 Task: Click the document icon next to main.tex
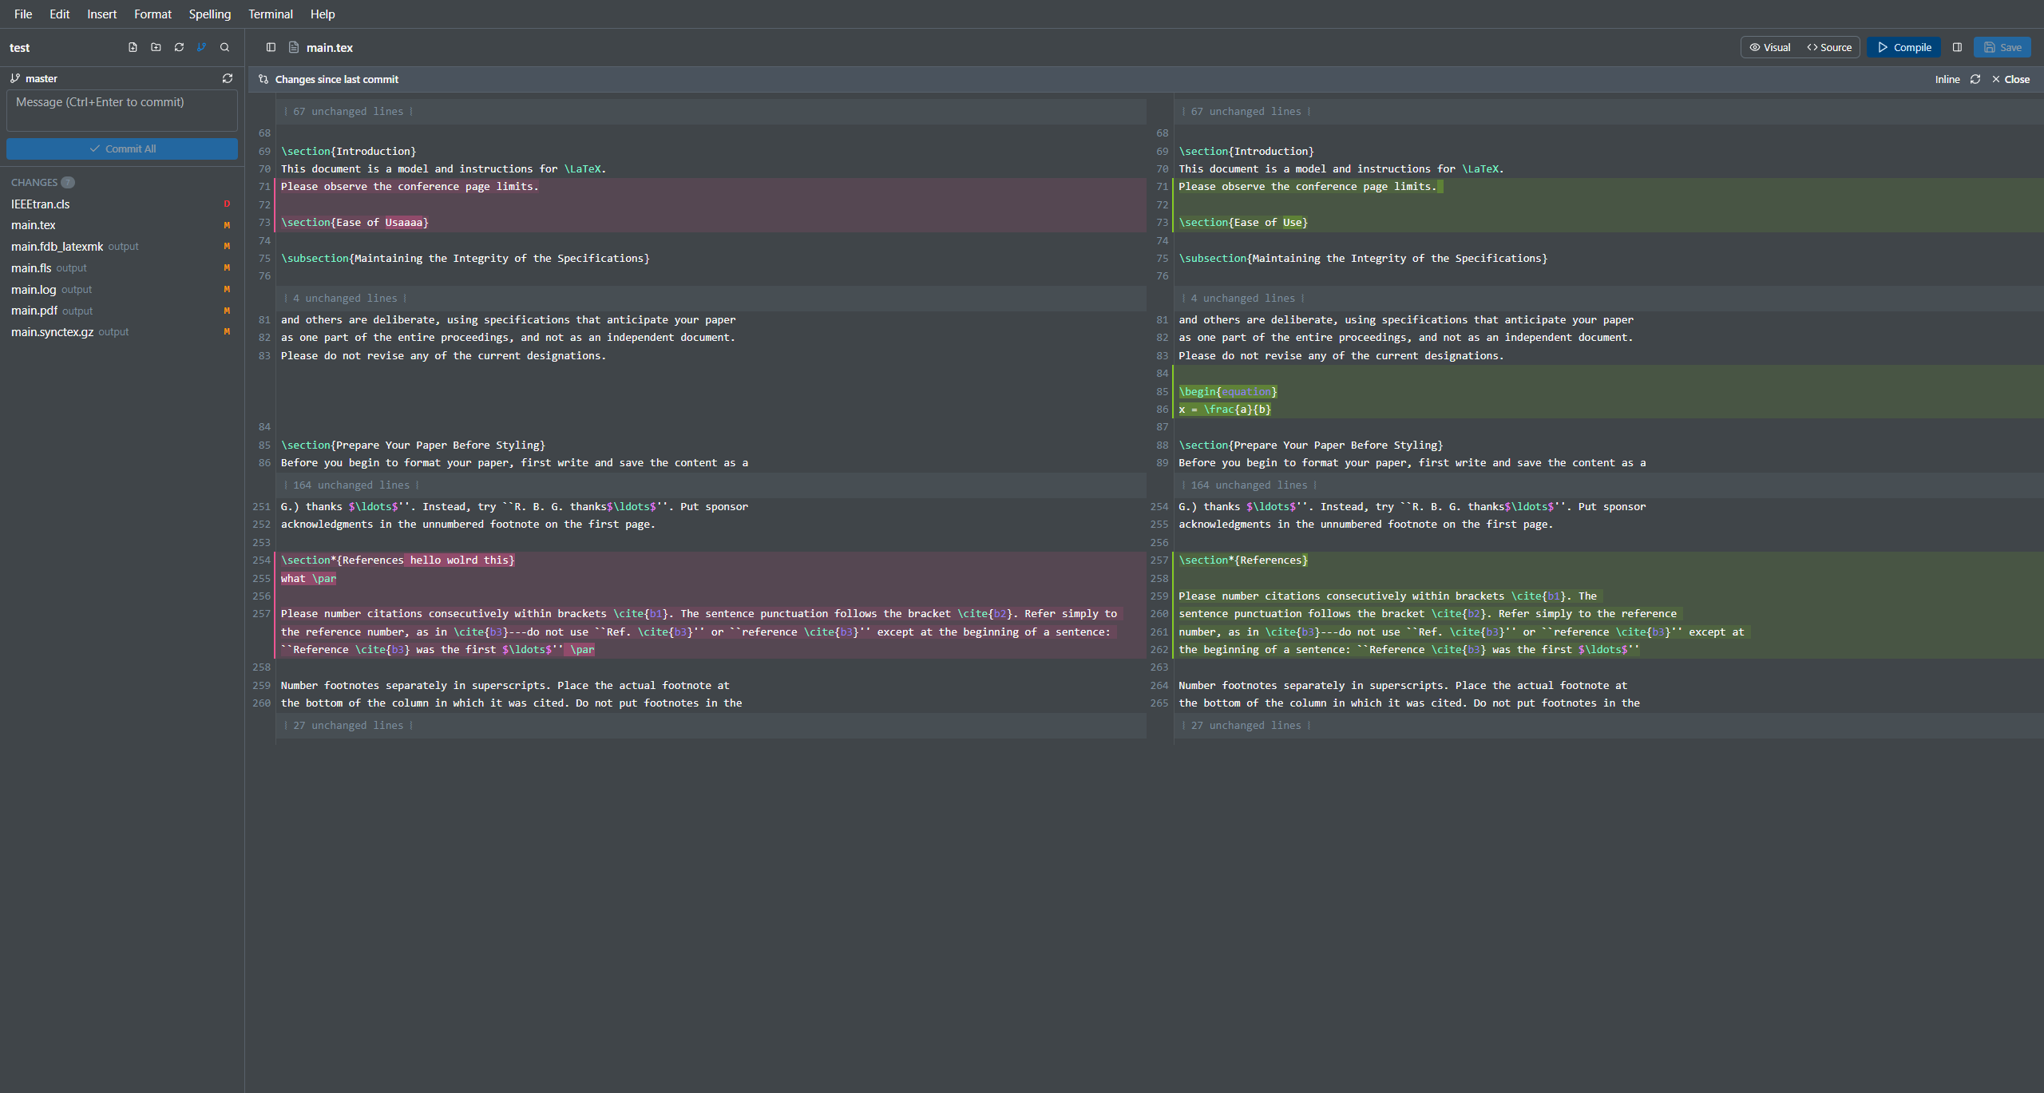pyautogui.click(x=294, y=47)
